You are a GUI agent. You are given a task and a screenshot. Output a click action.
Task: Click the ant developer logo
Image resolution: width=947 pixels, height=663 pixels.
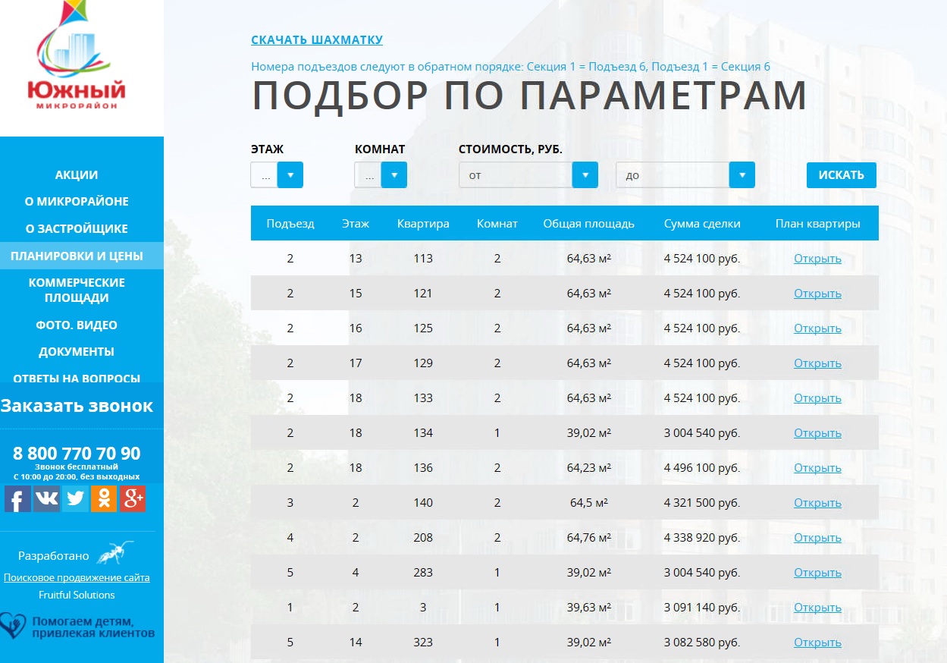click(x=114, y=553)
